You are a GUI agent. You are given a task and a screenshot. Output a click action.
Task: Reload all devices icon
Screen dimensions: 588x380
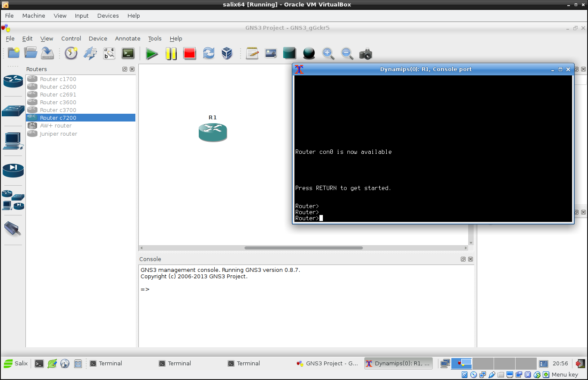point(209,53)
